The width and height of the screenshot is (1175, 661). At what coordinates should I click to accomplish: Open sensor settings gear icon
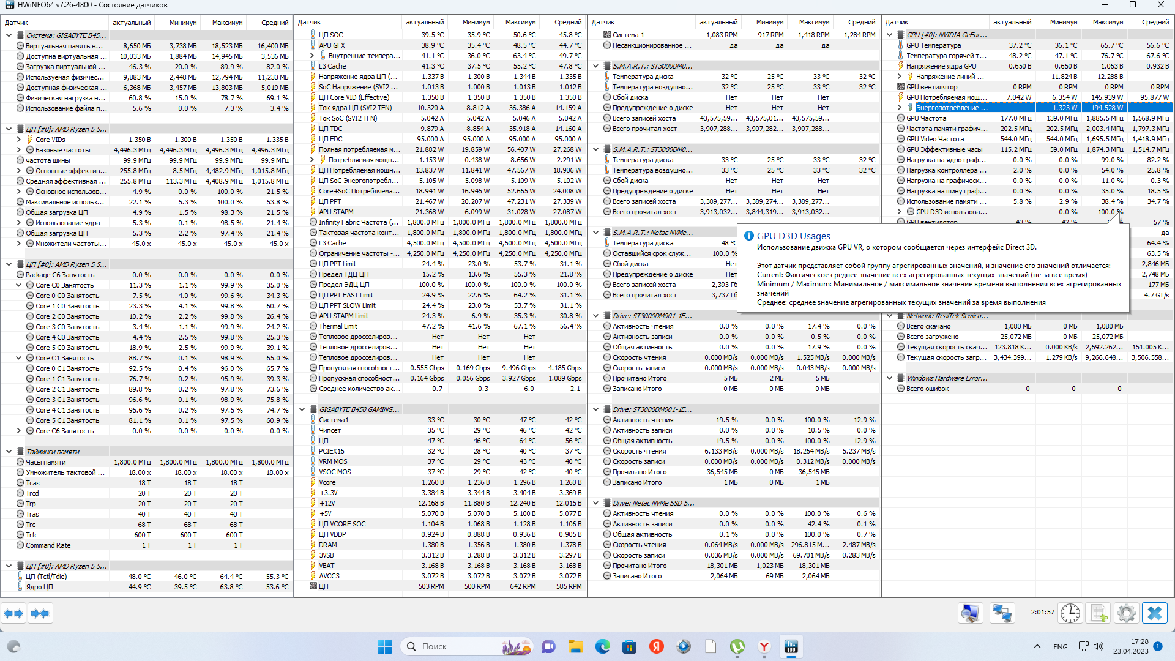point(1126,613)
